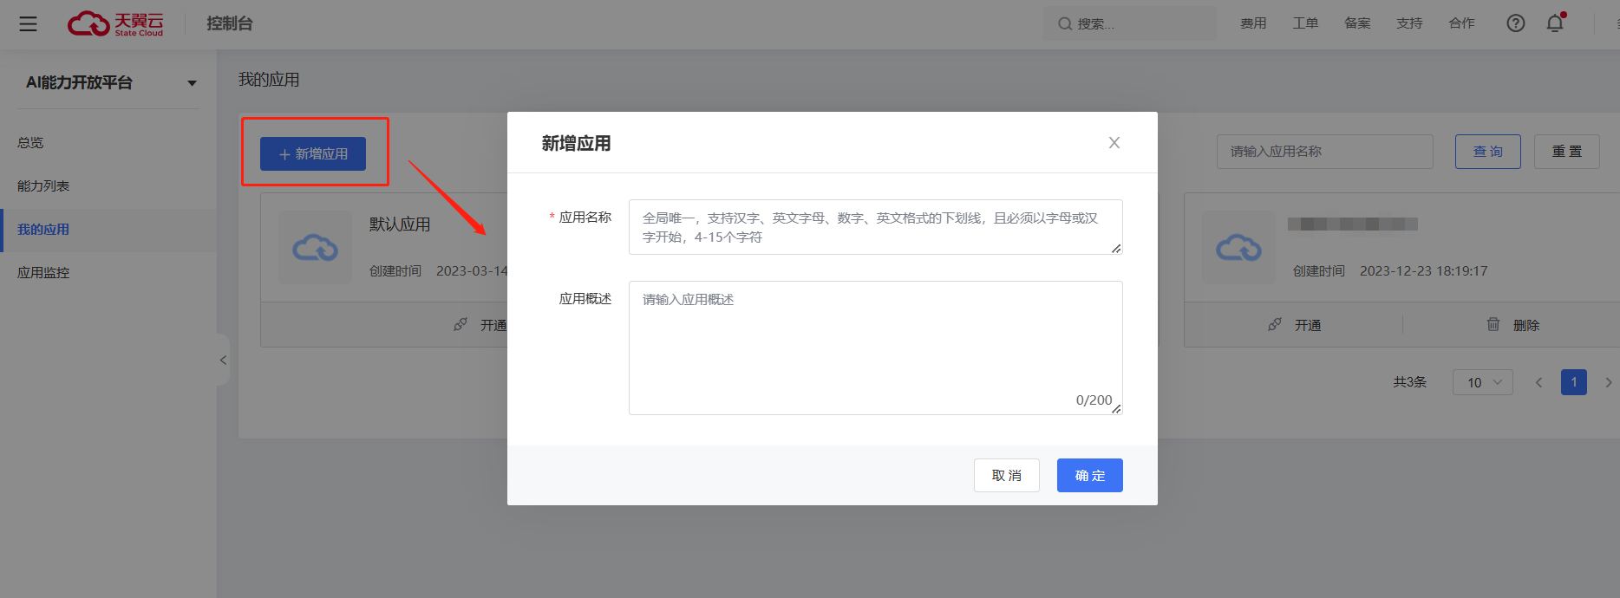Select page 1 in pagination
This screenshot has width=1620, height=598.
coord(1574,382)
